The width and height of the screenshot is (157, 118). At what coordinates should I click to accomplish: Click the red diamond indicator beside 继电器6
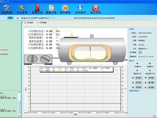[146, 87]
